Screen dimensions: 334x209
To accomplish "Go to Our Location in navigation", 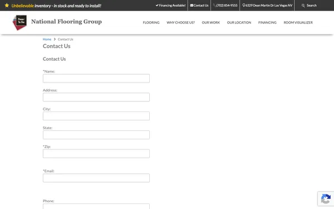I will (x=239, y=22).
